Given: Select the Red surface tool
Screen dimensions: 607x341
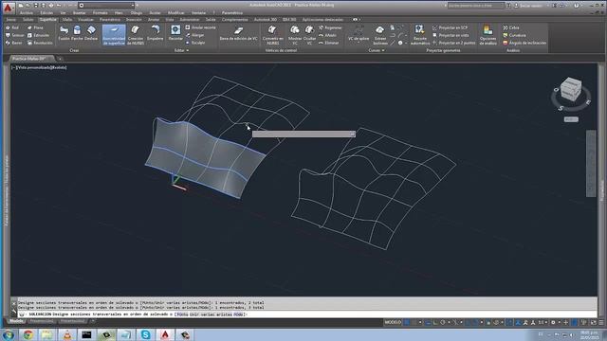Looking at the screenshot, I should [12, 27].
